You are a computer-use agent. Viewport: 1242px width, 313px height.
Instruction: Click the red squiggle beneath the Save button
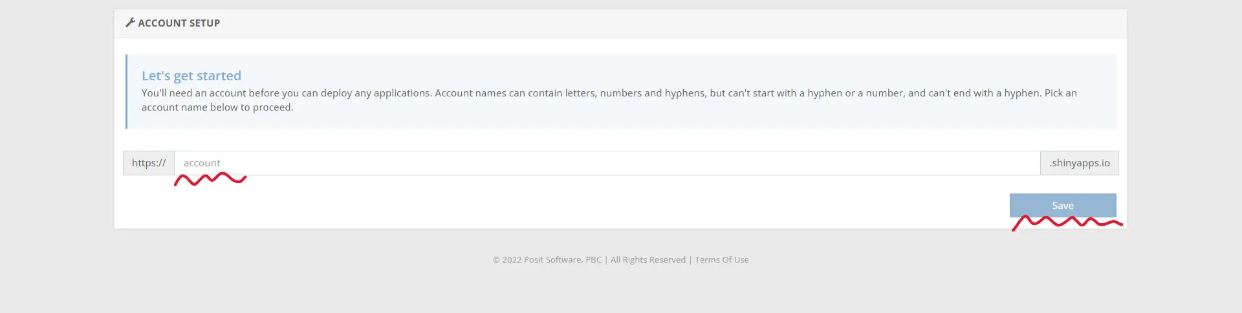(1066, 222)
